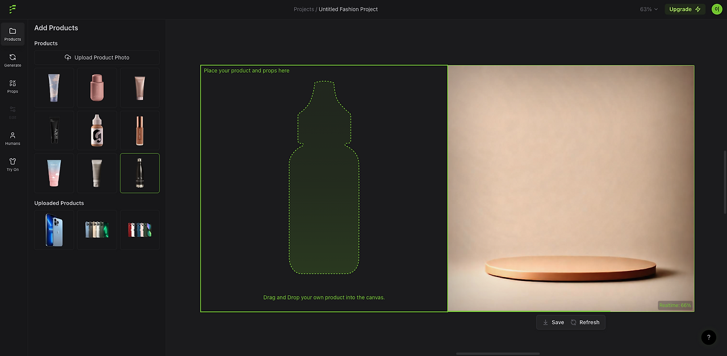Select the uploaded blue iPhone product
The image size is (727, 356).
[x=54, y=230]
